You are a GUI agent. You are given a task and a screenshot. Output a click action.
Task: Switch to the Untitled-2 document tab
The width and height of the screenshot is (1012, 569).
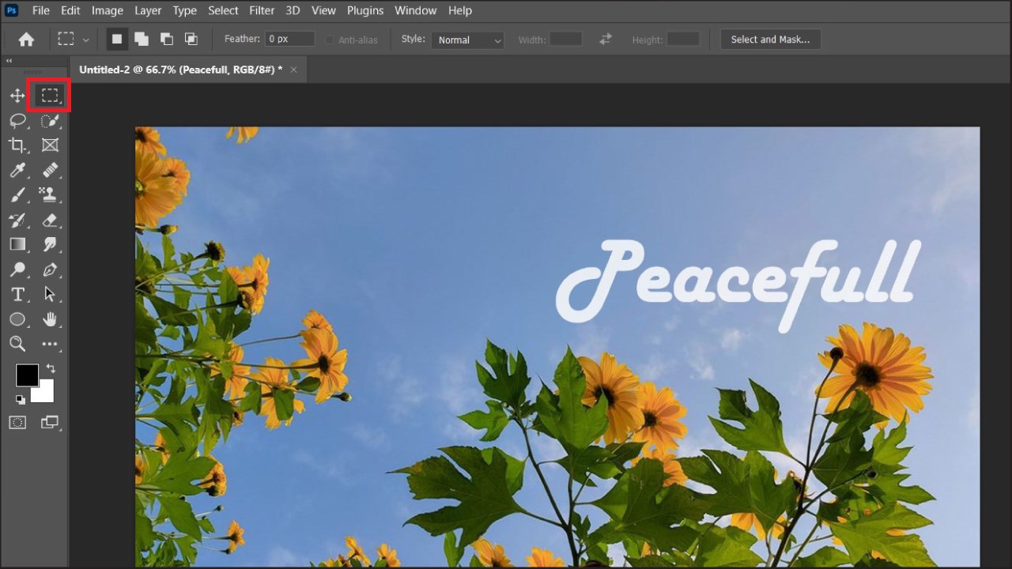coord(181,70)
